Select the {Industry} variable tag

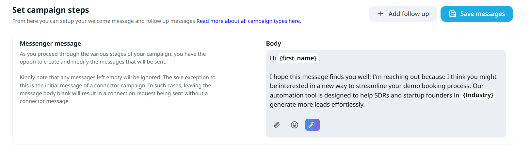click(478, 95)
